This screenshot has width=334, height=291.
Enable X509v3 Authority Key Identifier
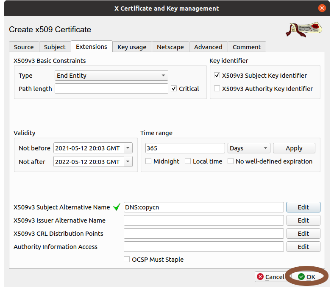click(217, 88)
